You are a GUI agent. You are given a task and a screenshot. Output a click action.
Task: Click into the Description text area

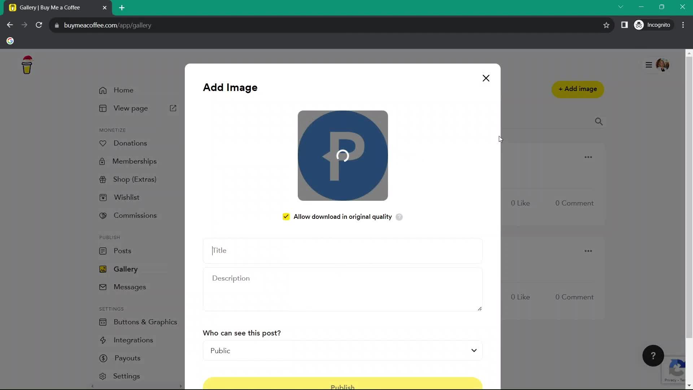pyautogui.click(x=343, y=289)
